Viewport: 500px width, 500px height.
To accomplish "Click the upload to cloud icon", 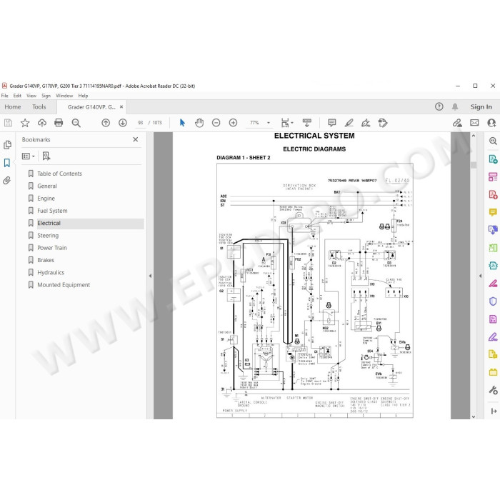I will pyautogui.click(x=41, y=123).
